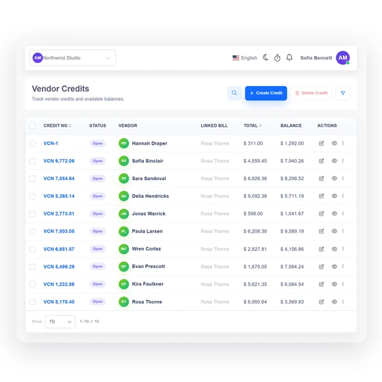382x382 pixels.
Task: Edit Sara Sandoval's credit row
Action: [x=321, y=178]
